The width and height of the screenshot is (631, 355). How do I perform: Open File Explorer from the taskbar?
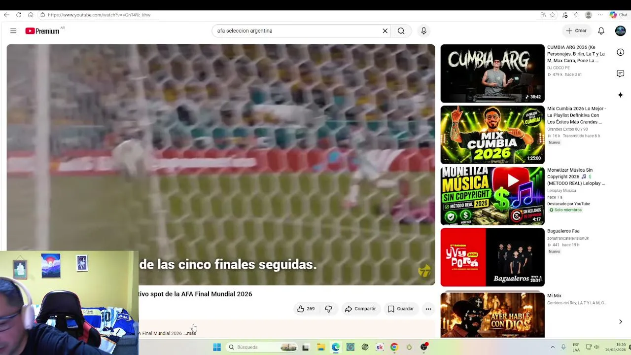pyautogui.click(x=320, y=347)
